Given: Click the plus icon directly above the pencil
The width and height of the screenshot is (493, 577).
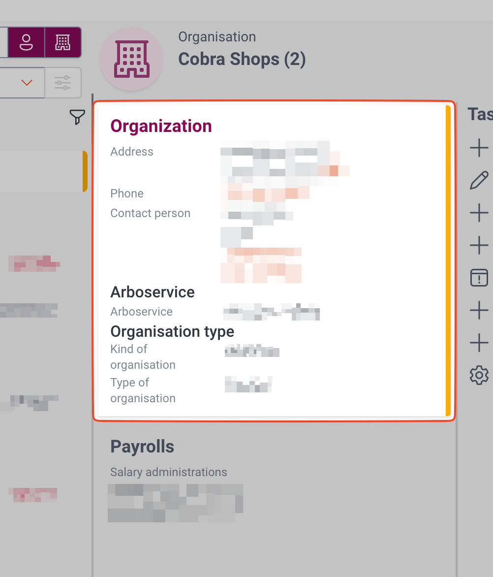Looking at the screenshot, I should (x=479, y=148).
